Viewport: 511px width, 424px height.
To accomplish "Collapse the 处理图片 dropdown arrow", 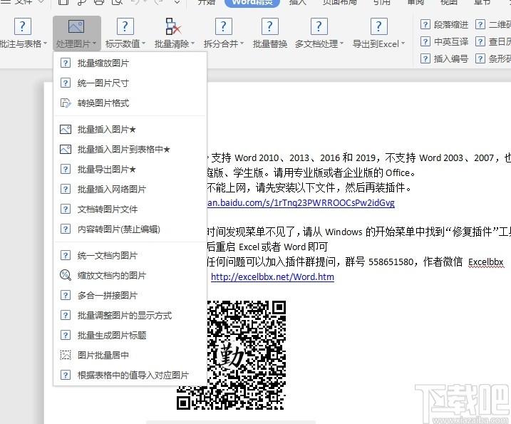I will (x=94, y=43).
